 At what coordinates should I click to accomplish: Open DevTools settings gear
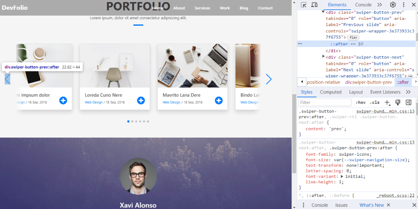[x=393, y=5]
